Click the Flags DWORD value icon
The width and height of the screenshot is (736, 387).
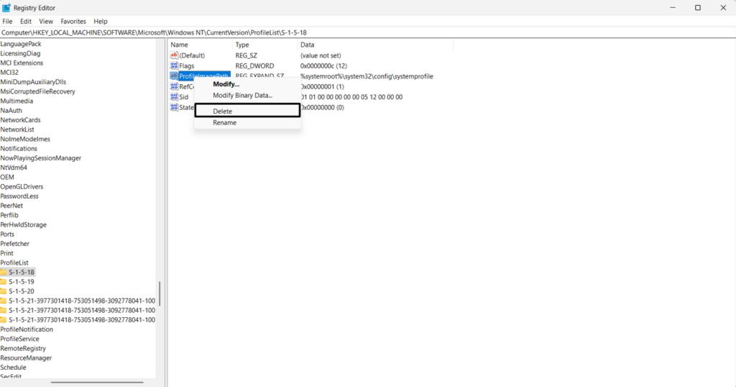pos(174,65)
